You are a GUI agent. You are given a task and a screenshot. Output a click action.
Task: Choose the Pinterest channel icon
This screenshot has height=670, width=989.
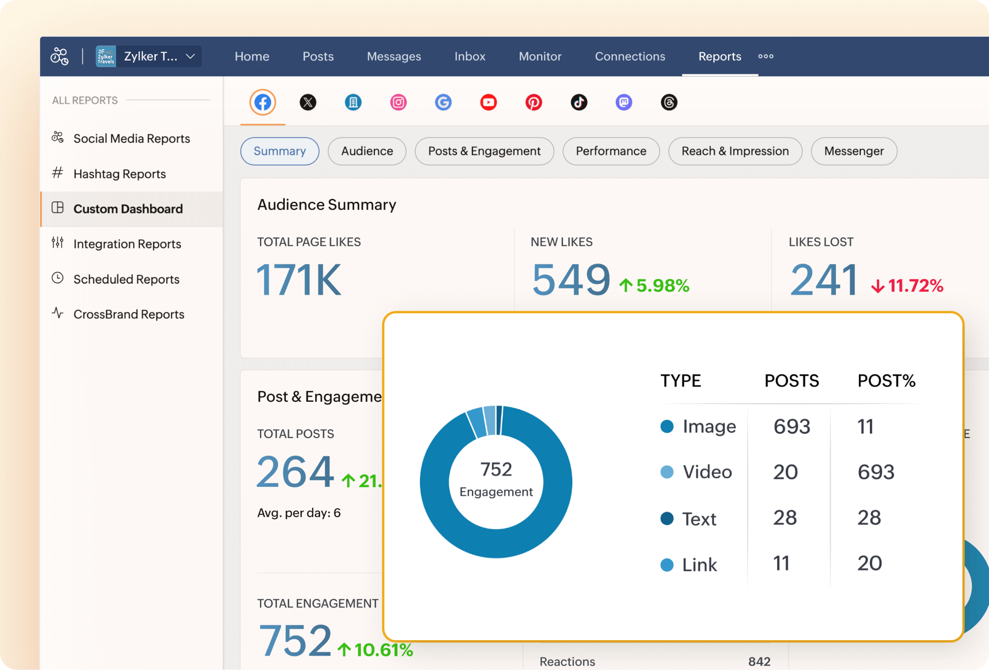(x=534, y=102)
